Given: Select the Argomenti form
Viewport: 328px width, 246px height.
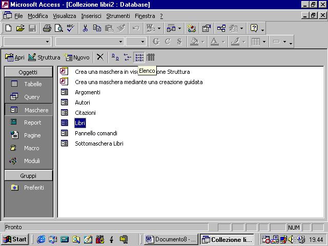Looking at the screenshot, I should pyautogui.click(x=88, y=92).
